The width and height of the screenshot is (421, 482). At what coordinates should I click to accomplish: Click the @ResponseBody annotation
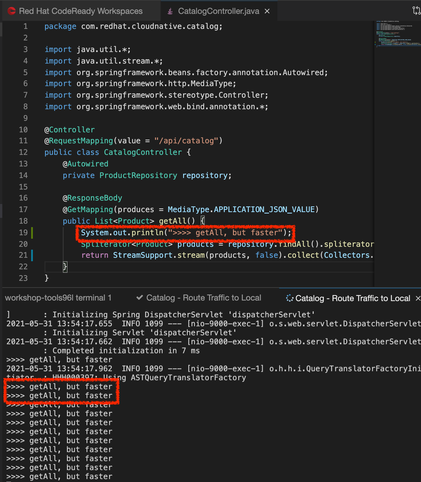click(x=92, y=198)
